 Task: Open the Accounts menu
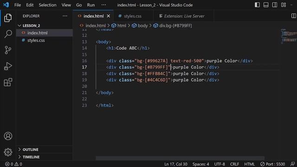8,136
